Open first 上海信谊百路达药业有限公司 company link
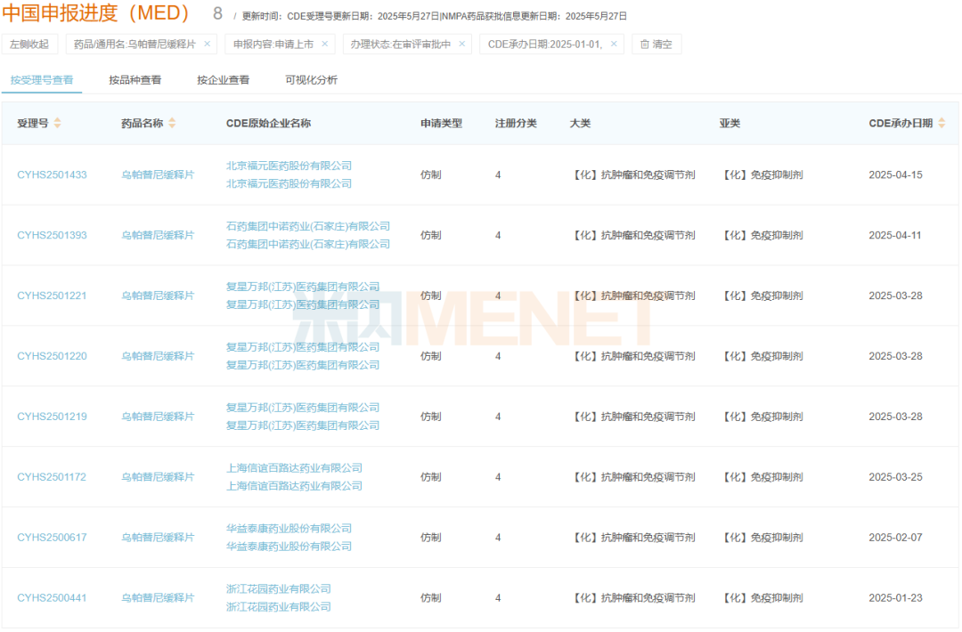This screenshot has width=962, height=632. pyautogui.click(x=294, y=467)
